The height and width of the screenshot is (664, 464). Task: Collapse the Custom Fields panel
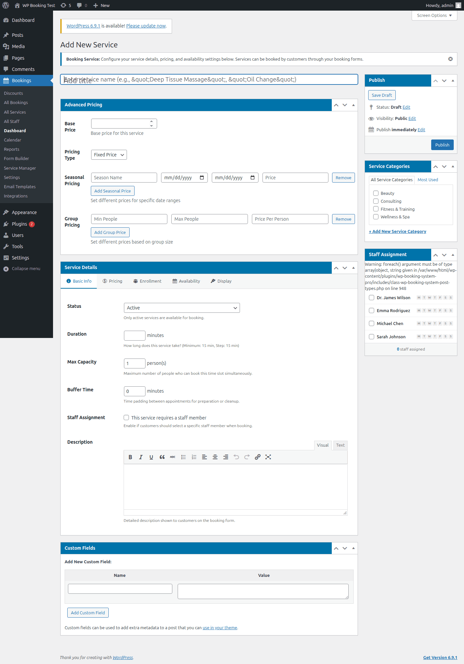(353, 548)
